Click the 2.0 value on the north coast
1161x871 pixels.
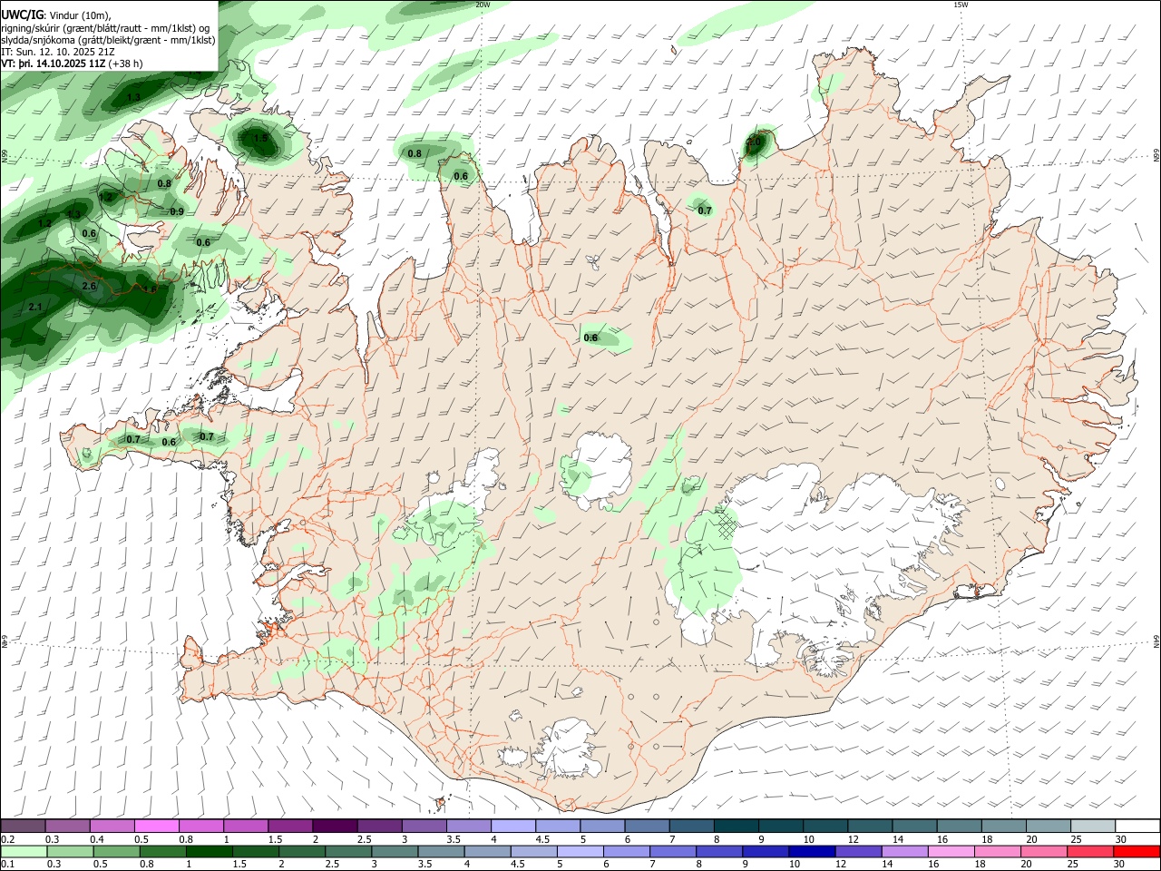point(754,142)
